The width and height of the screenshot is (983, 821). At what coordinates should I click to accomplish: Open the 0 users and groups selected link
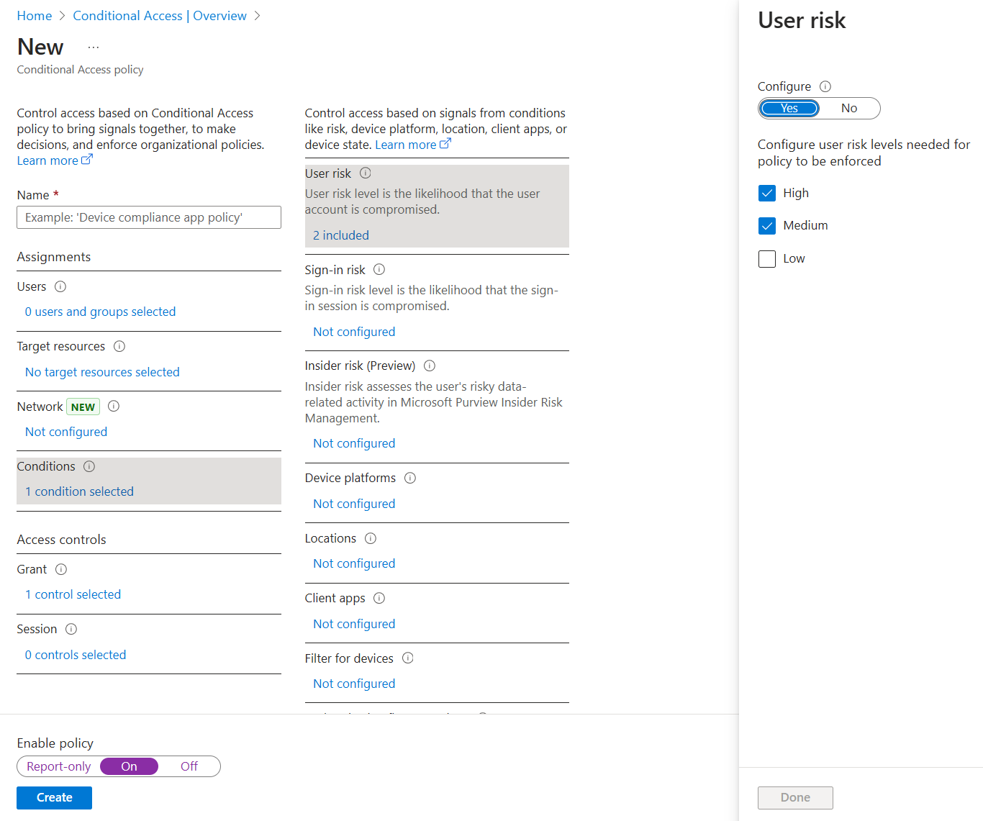100,312
